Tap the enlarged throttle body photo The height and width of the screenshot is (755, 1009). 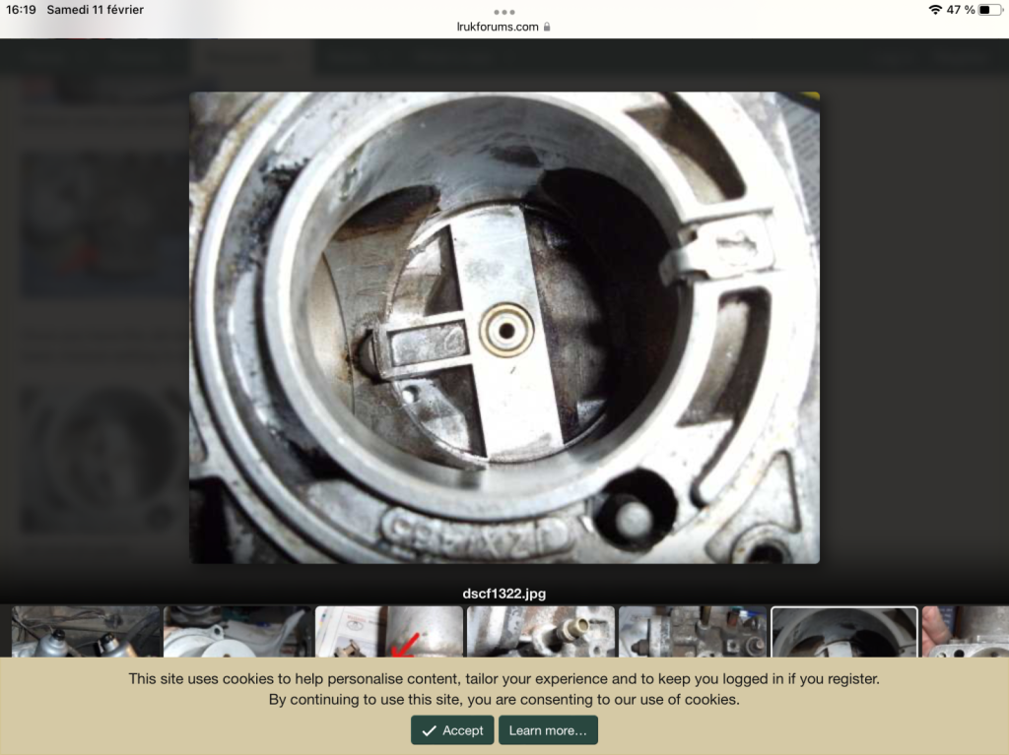[504, 328]
